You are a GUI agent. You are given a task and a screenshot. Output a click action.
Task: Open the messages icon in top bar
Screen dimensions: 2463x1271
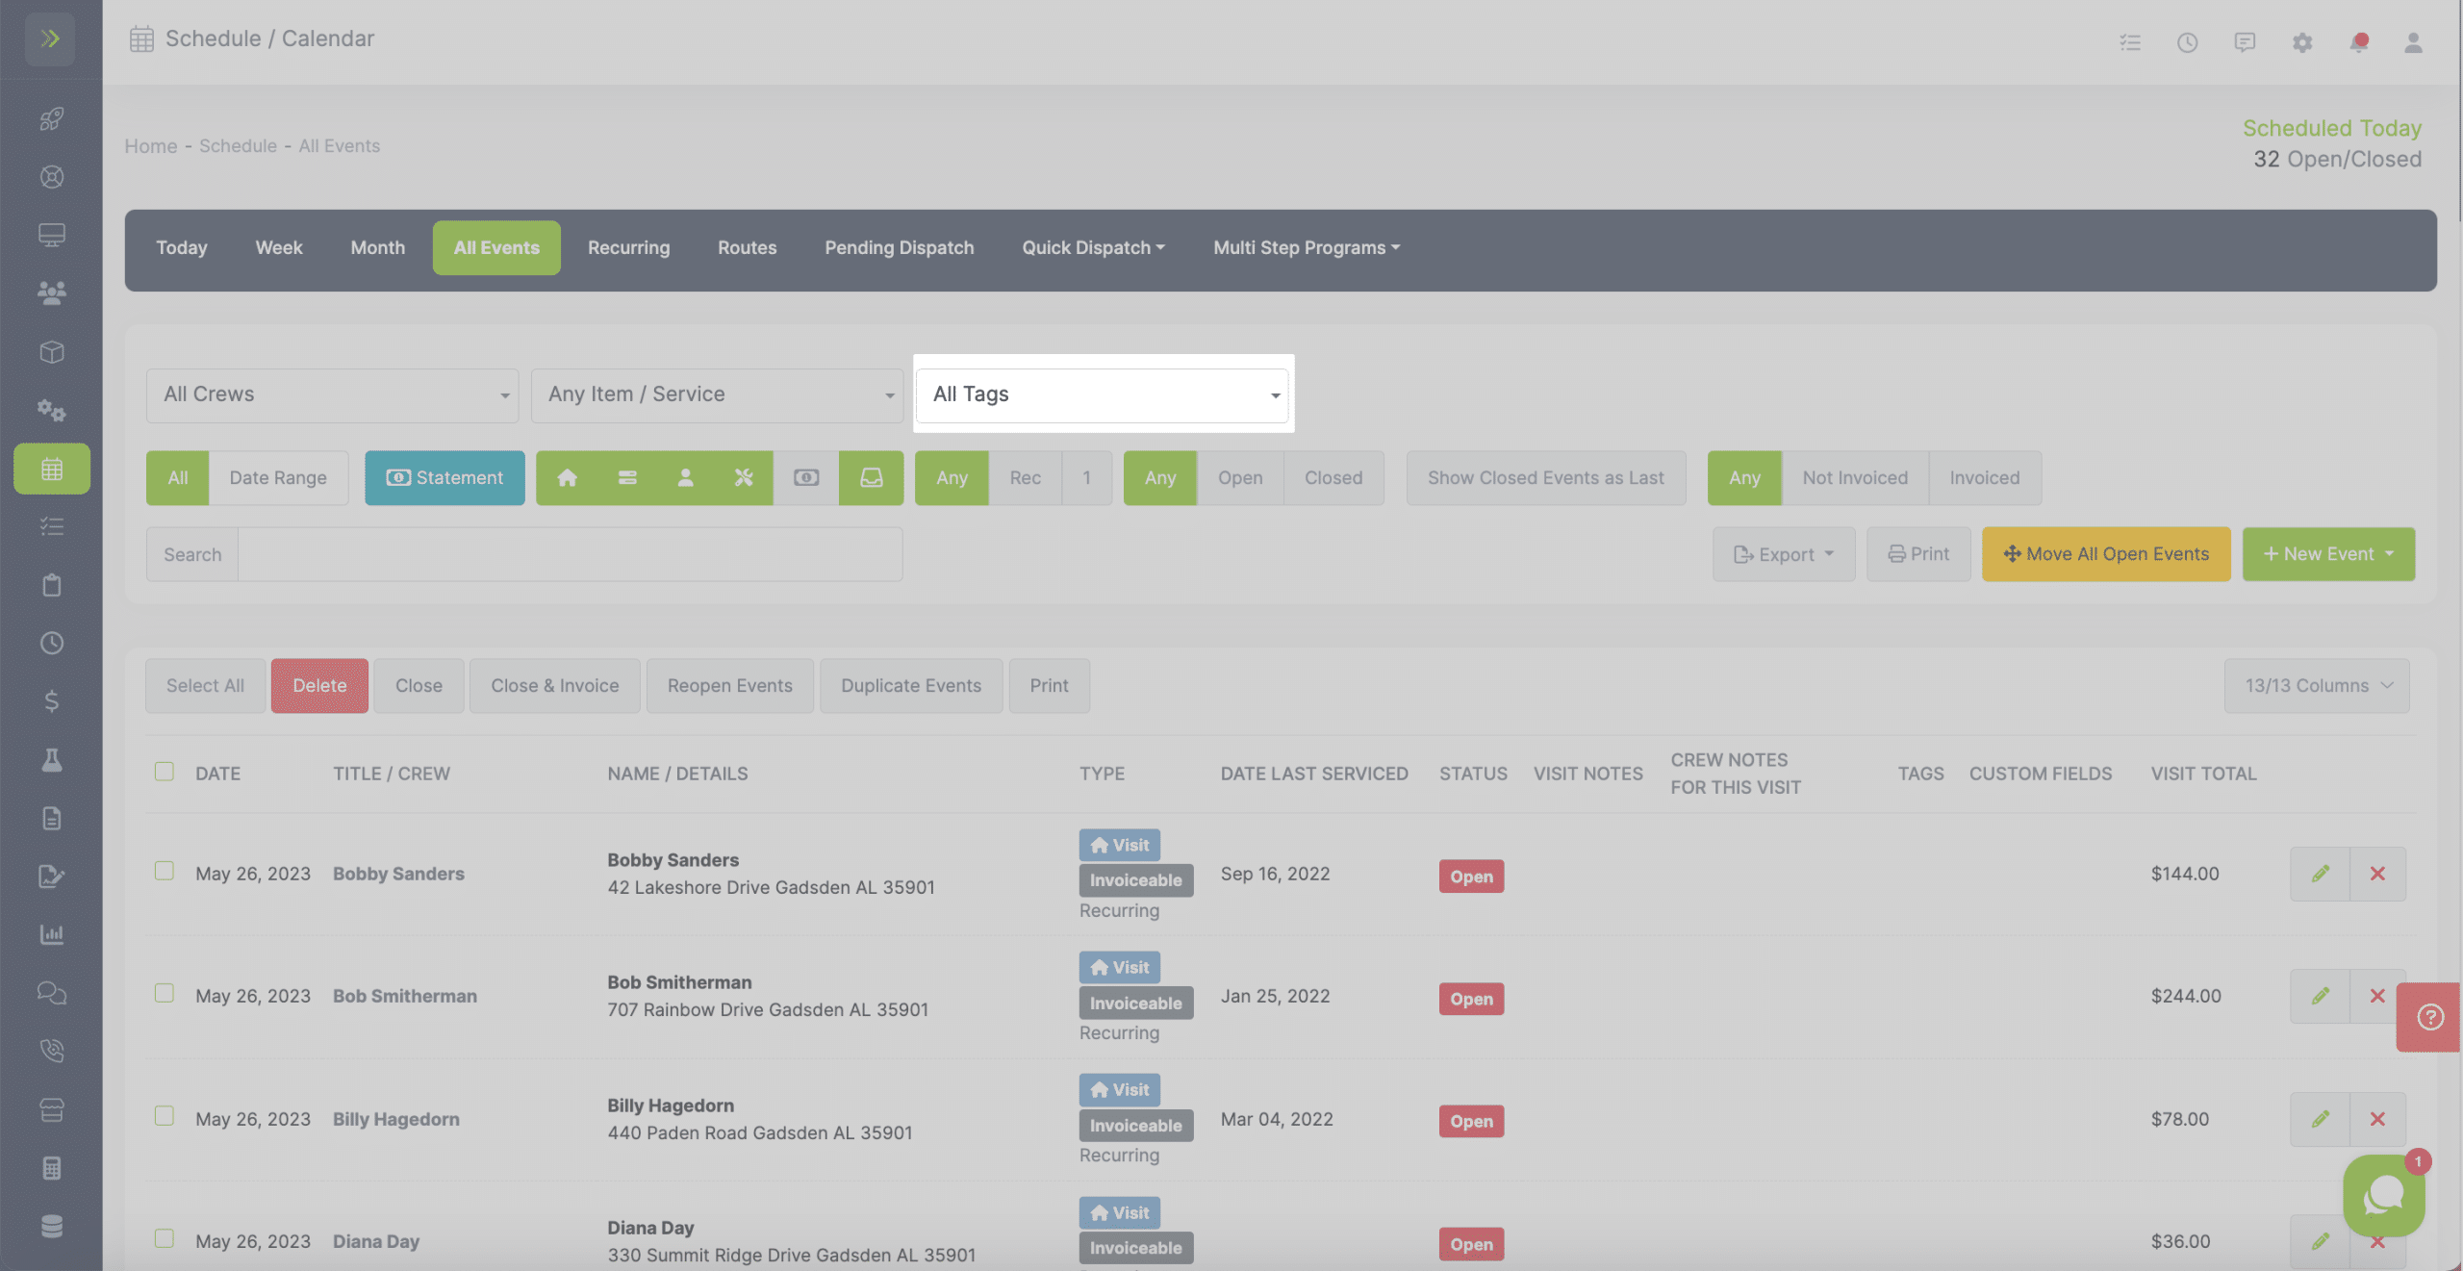2245,42
